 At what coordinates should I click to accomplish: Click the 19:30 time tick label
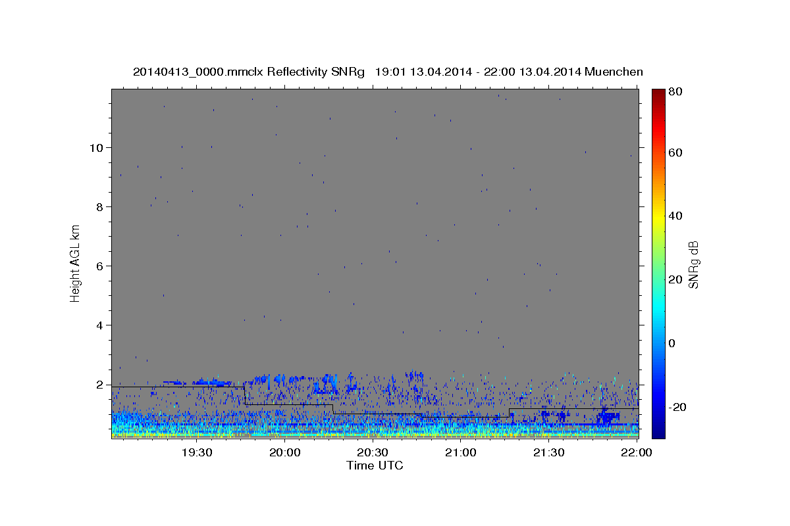[196, 452]
